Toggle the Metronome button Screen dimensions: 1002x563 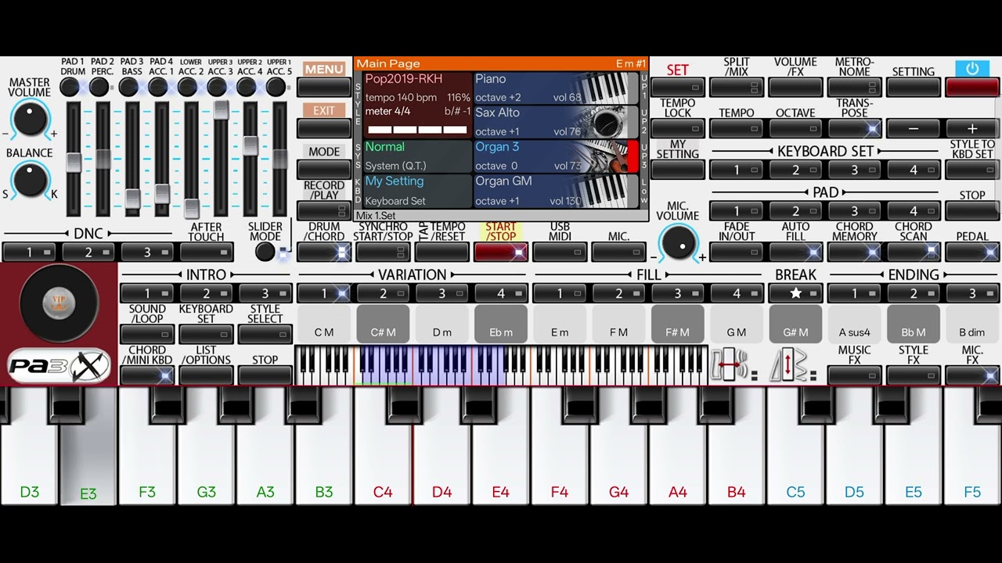tap(854, 87)
